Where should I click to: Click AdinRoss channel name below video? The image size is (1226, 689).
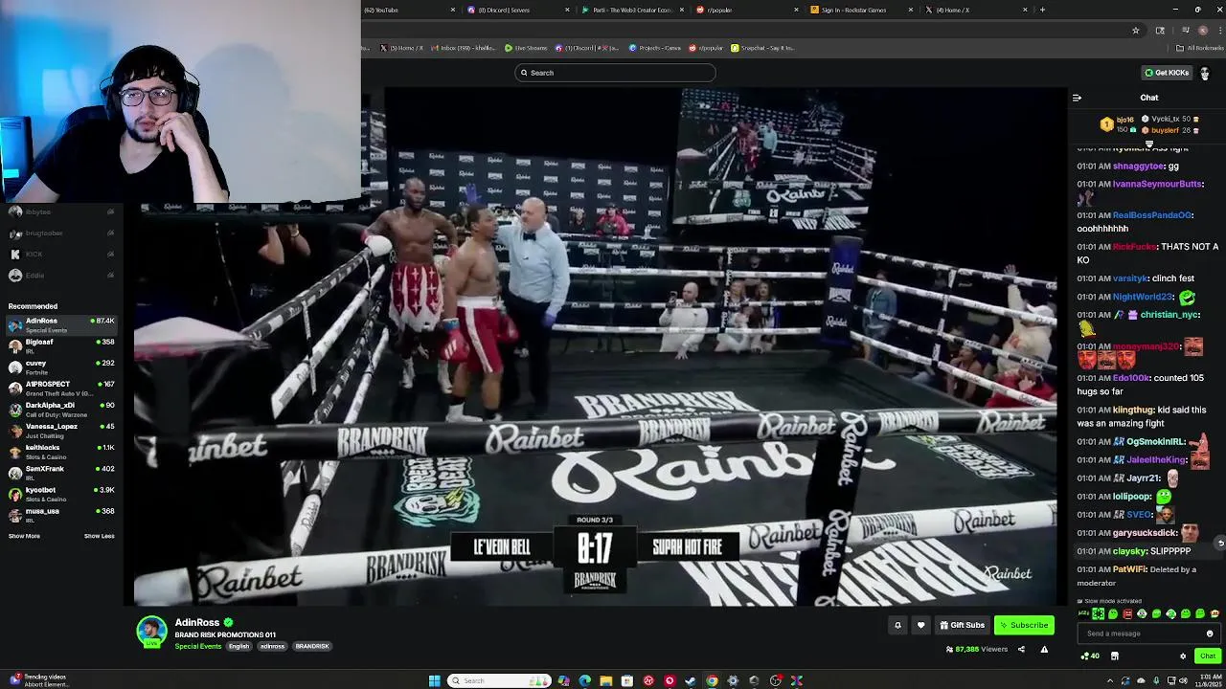tap(197, 622)
